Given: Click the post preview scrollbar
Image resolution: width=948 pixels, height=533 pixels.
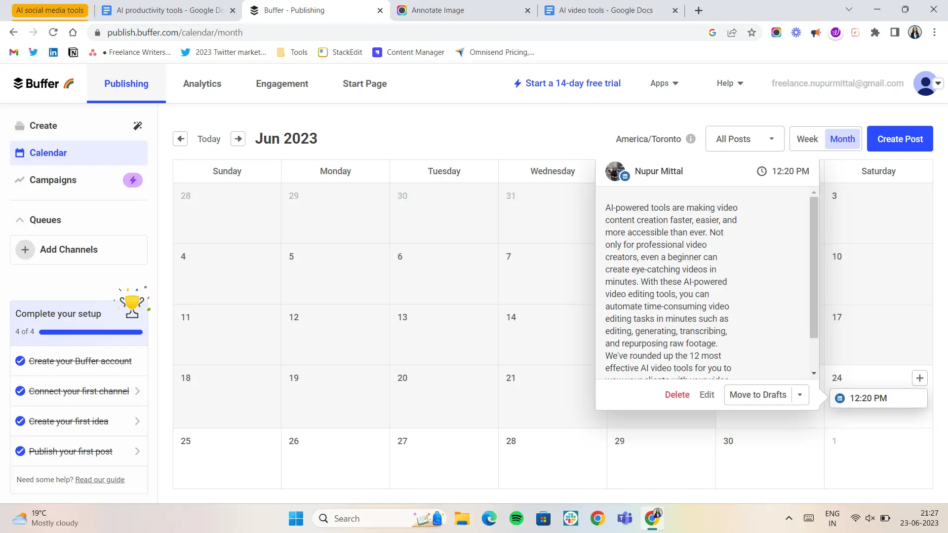Looking at the screenshot, I should 814,266.
